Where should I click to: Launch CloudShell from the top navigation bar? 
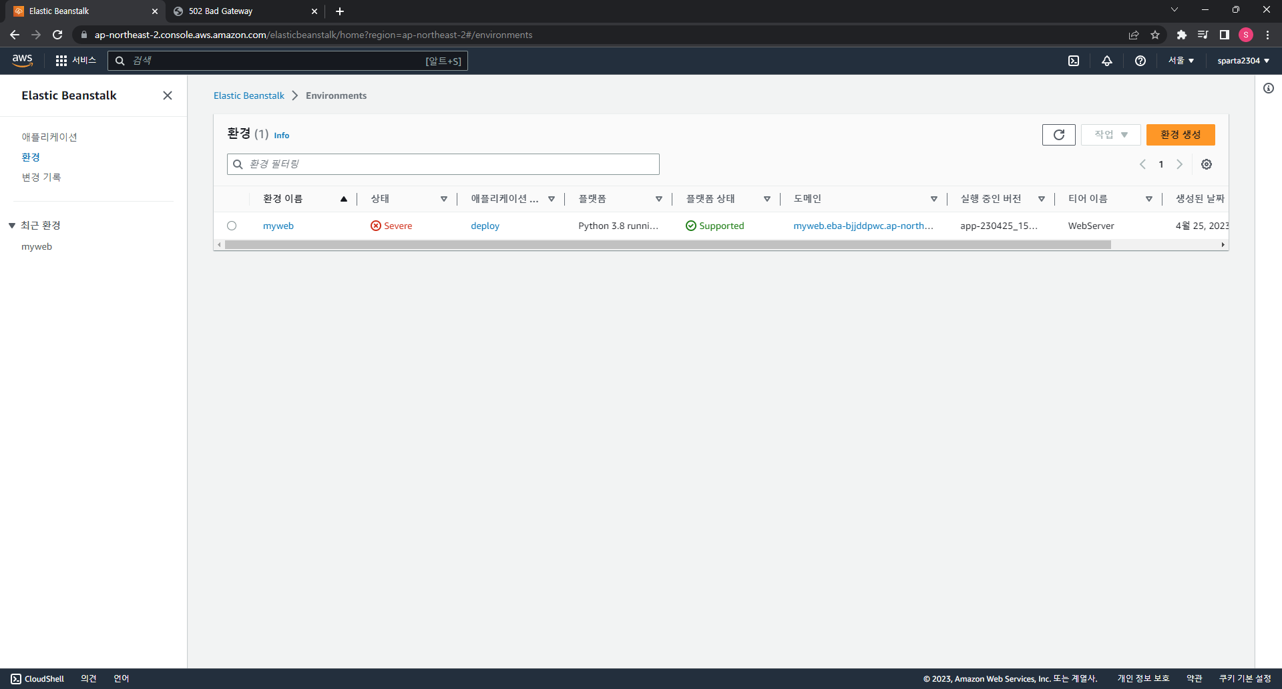click(x=1074, y=61)
